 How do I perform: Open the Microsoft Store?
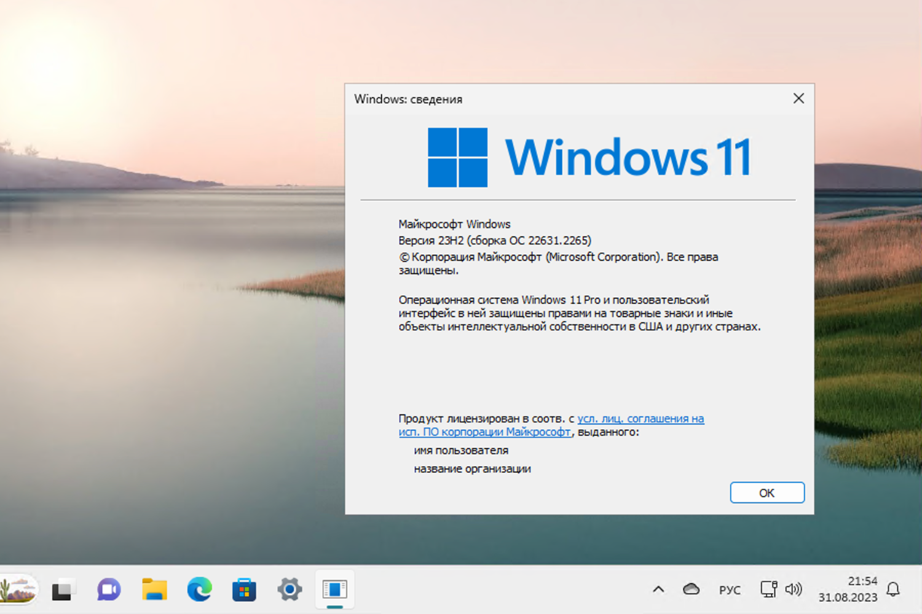point(244,589)
